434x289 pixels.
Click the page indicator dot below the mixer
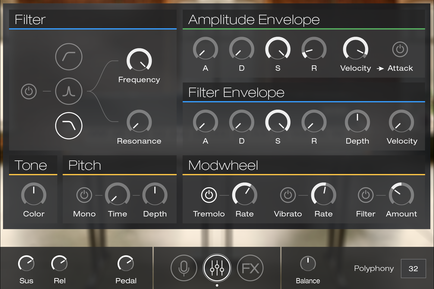[217, 285]
